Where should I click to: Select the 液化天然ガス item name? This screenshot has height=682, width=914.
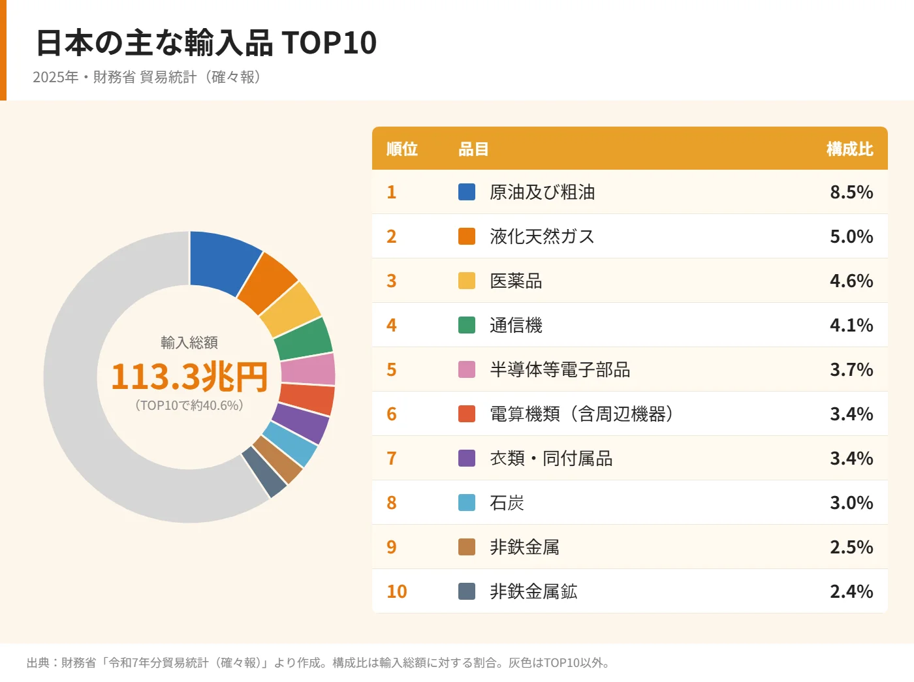pos(543,236)
